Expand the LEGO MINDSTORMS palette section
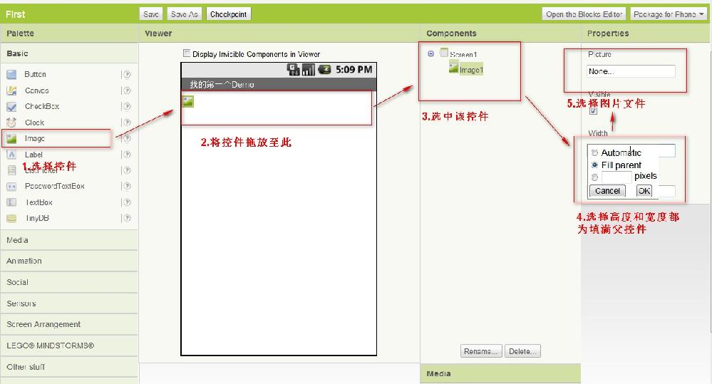 coord(69,346)
